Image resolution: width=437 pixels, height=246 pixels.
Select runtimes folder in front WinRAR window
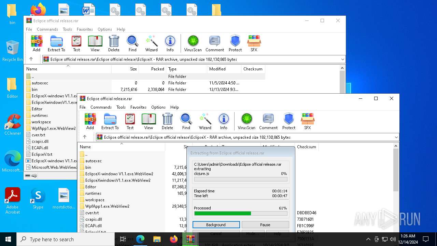[93, 193]
